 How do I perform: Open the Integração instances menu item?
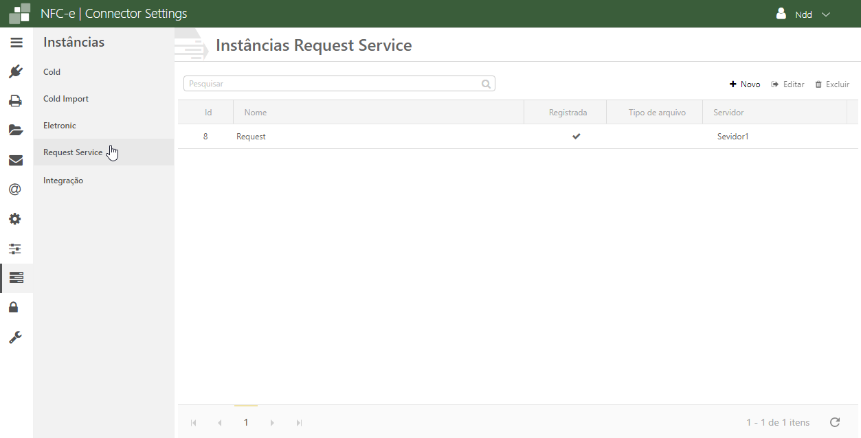pos(63,181)
